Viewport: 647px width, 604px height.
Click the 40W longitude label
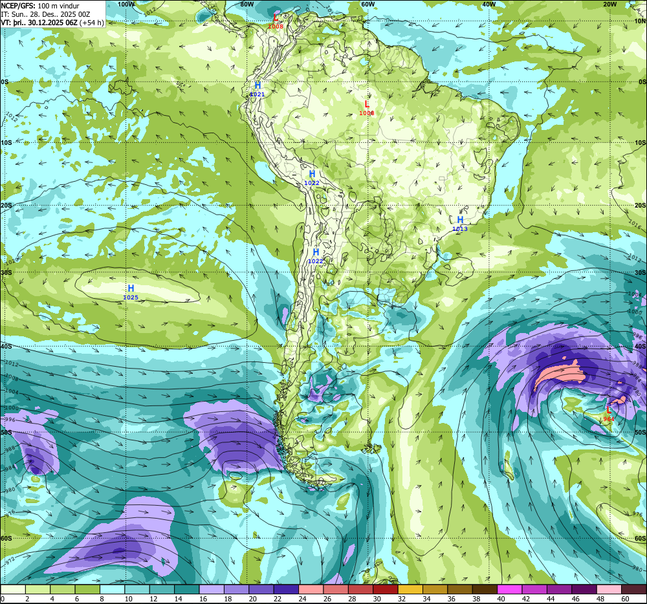tap(488, 4)
